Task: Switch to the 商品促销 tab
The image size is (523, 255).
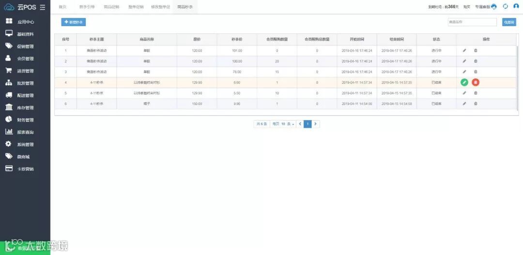Action: coord(111,7)
